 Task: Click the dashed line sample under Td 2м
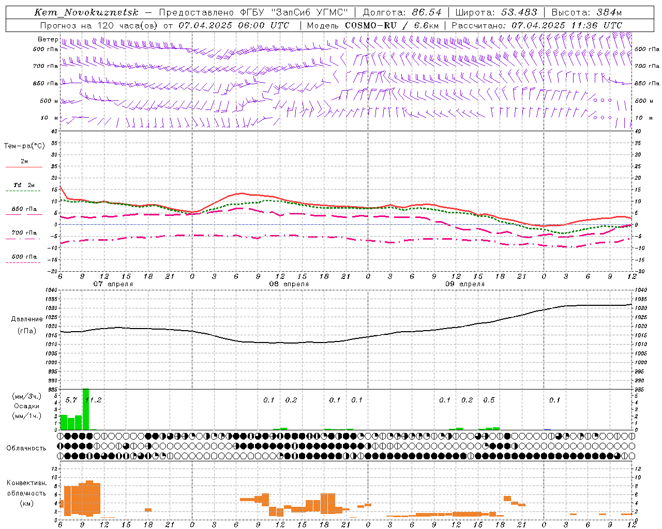click(x=24, y=191)
